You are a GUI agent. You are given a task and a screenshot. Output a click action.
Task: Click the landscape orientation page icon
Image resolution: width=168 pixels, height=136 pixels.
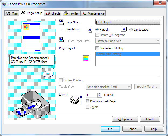click(124, 30)
